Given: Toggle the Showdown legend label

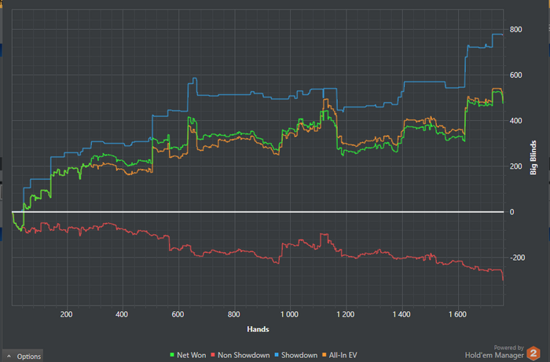Looking at the screenshot, I should 299,355.
